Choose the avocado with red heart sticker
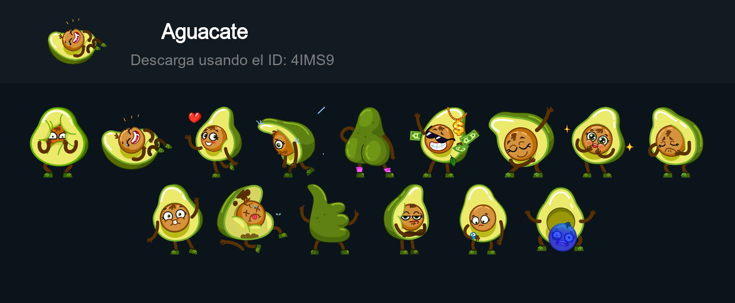The width and height of the screenshot is (735, 303). tap(215, 142)
